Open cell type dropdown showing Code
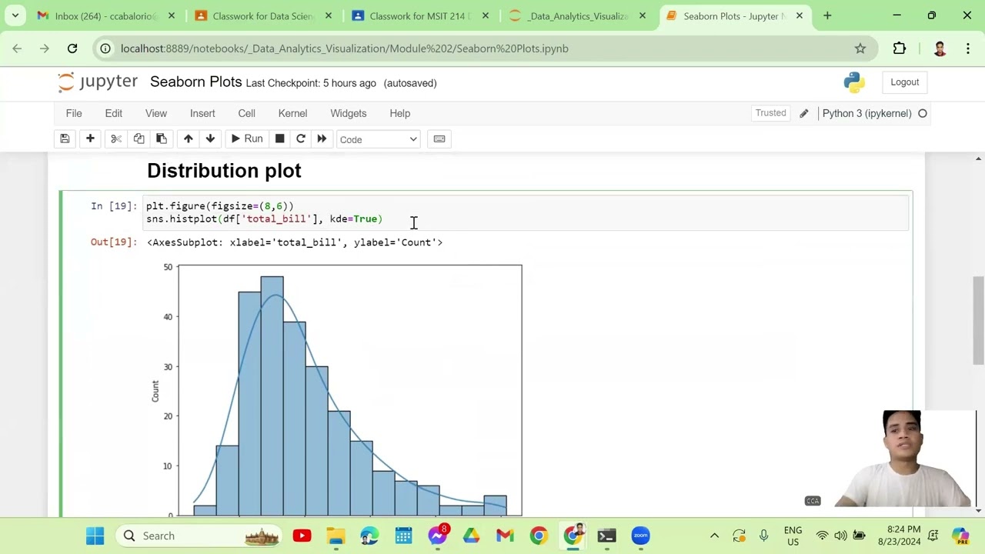Screen dimensions: 985x554 (378, 139)
